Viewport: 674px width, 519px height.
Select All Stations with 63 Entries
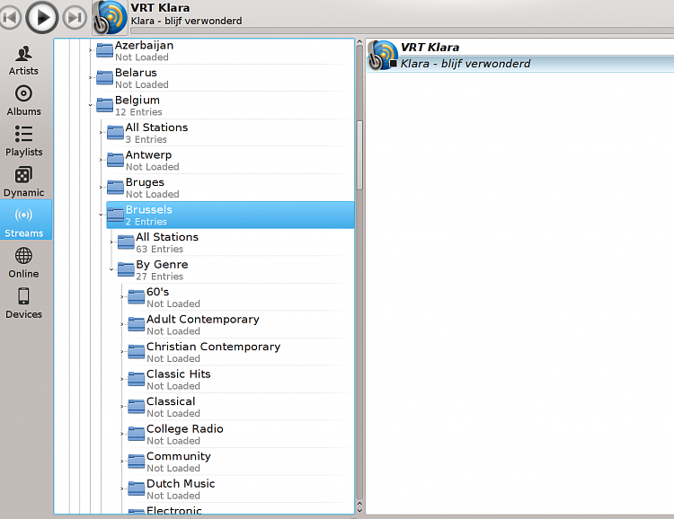235,242
